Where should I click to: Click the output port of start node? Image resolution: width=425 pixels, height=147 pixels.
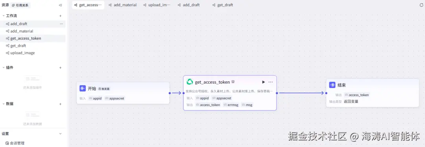coord(170,93)
